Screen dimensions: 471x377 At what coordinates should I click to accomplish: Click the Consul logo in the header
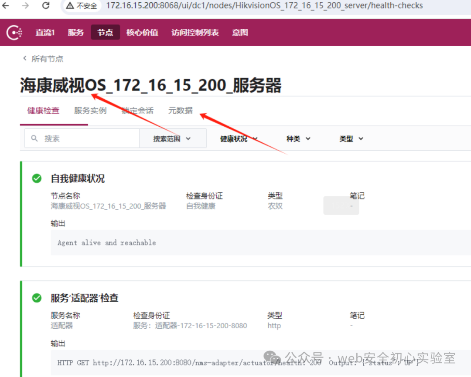tap(14, 32)
